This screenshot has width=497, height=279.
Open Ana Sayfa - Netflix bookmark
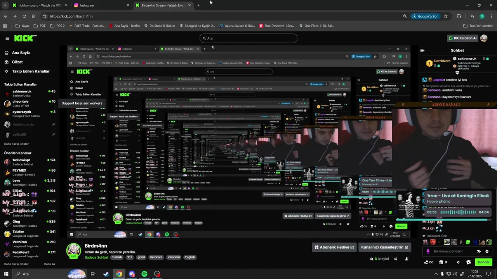point(124,26)
